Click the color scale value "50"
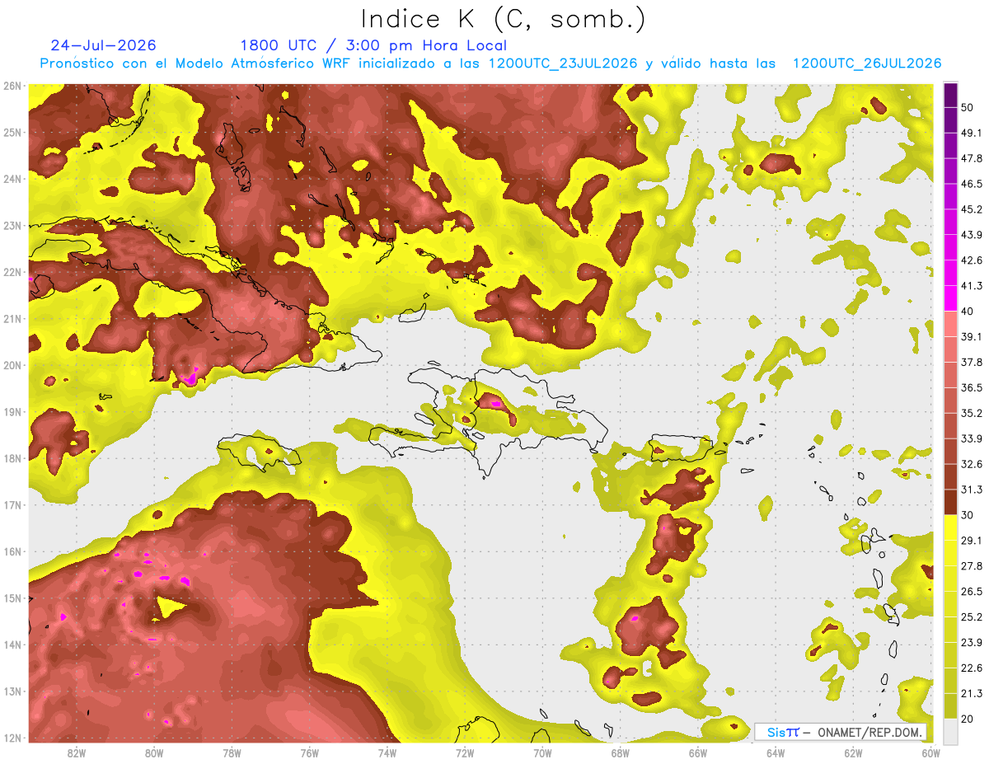The image size is (989, 764). click(x=968, y=107)
